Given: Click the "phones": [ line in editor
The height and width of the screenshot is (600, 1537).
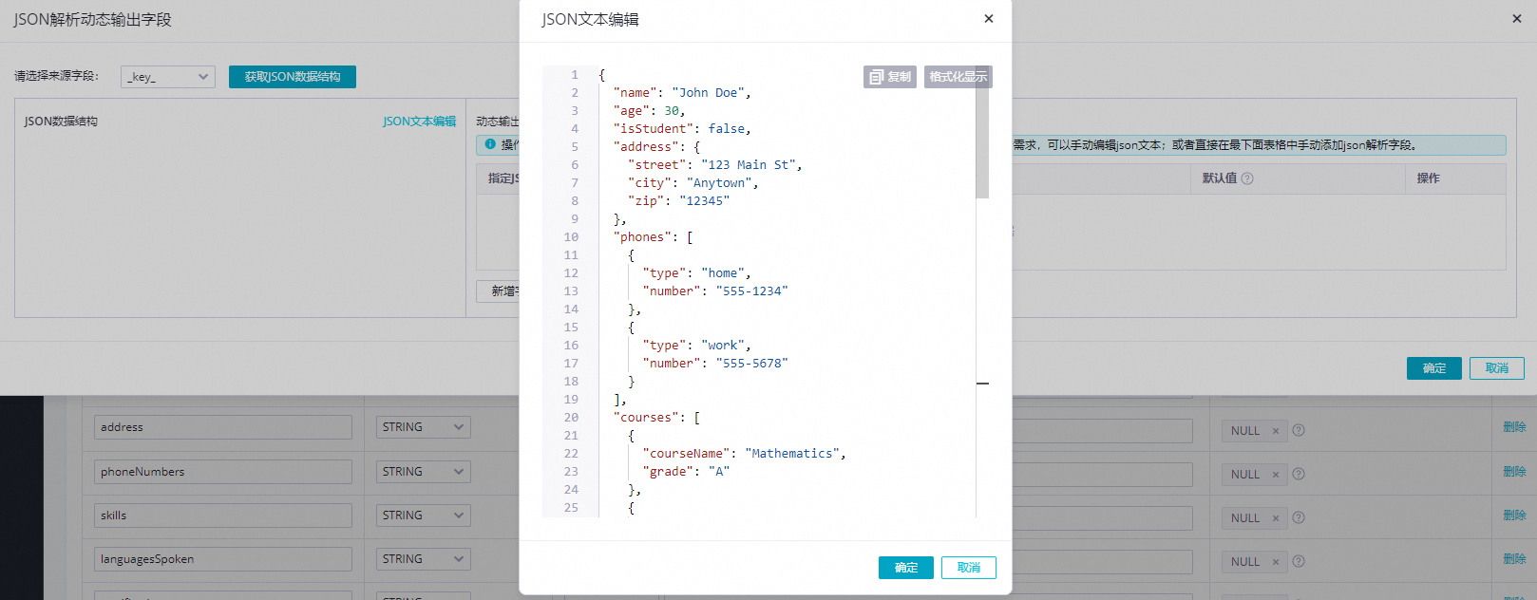Looking at the screenshot, I should click(654, 237).
